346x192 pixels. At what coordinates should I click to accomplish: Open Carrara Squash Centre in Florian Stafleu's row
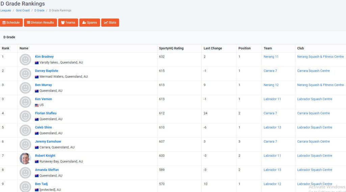[x=313, y=113]
